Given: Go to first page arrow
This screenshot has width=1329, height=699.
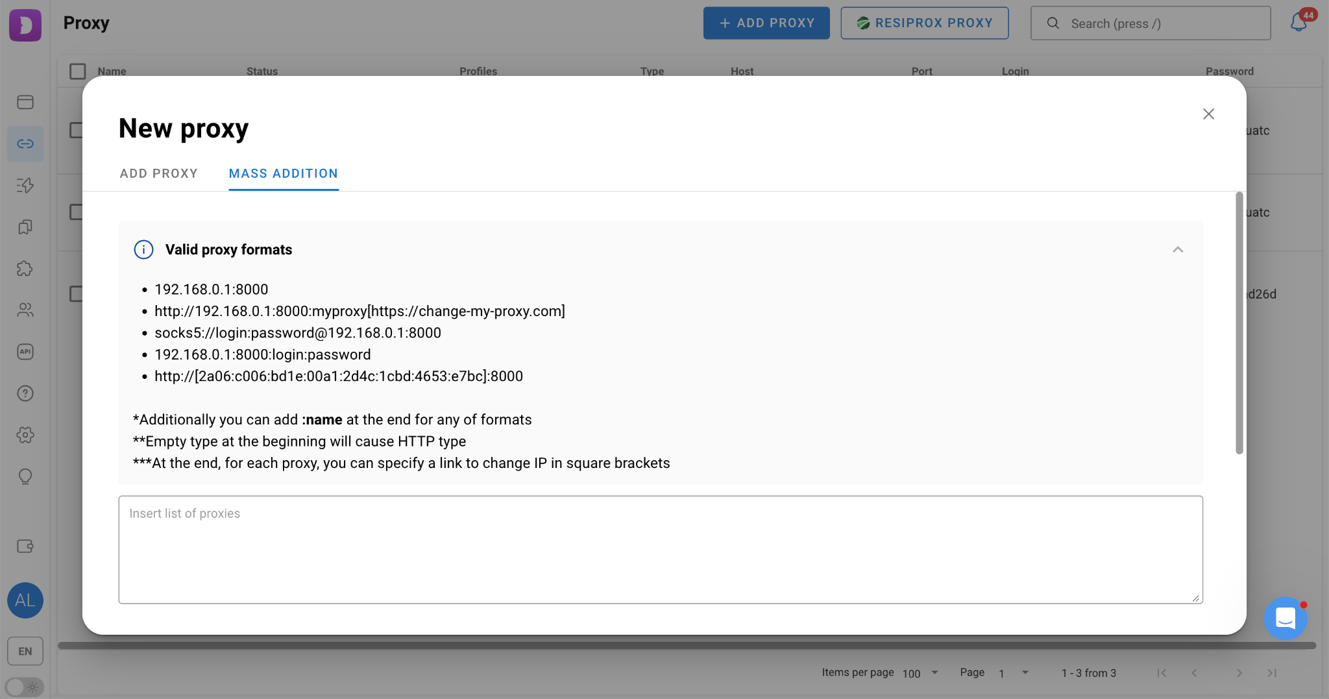Looking at the screenshot, I should click(1162, 673).
